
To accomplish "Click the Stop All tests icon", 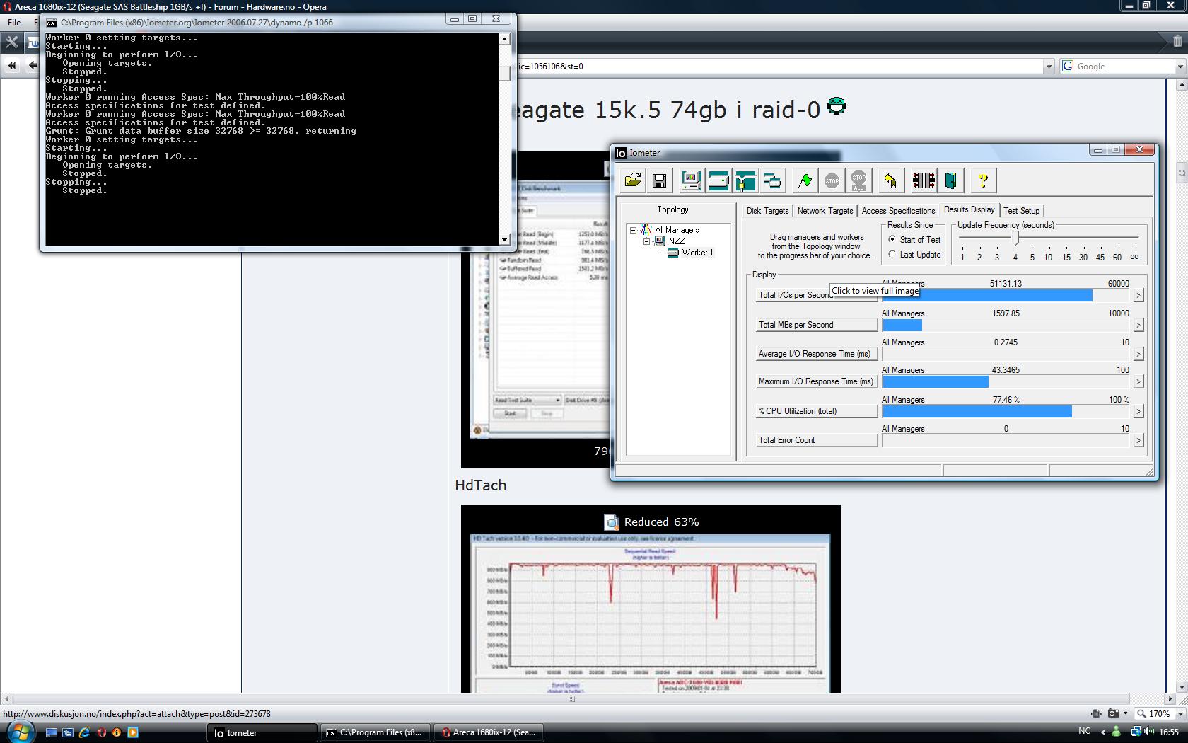I will click(858, 180).
